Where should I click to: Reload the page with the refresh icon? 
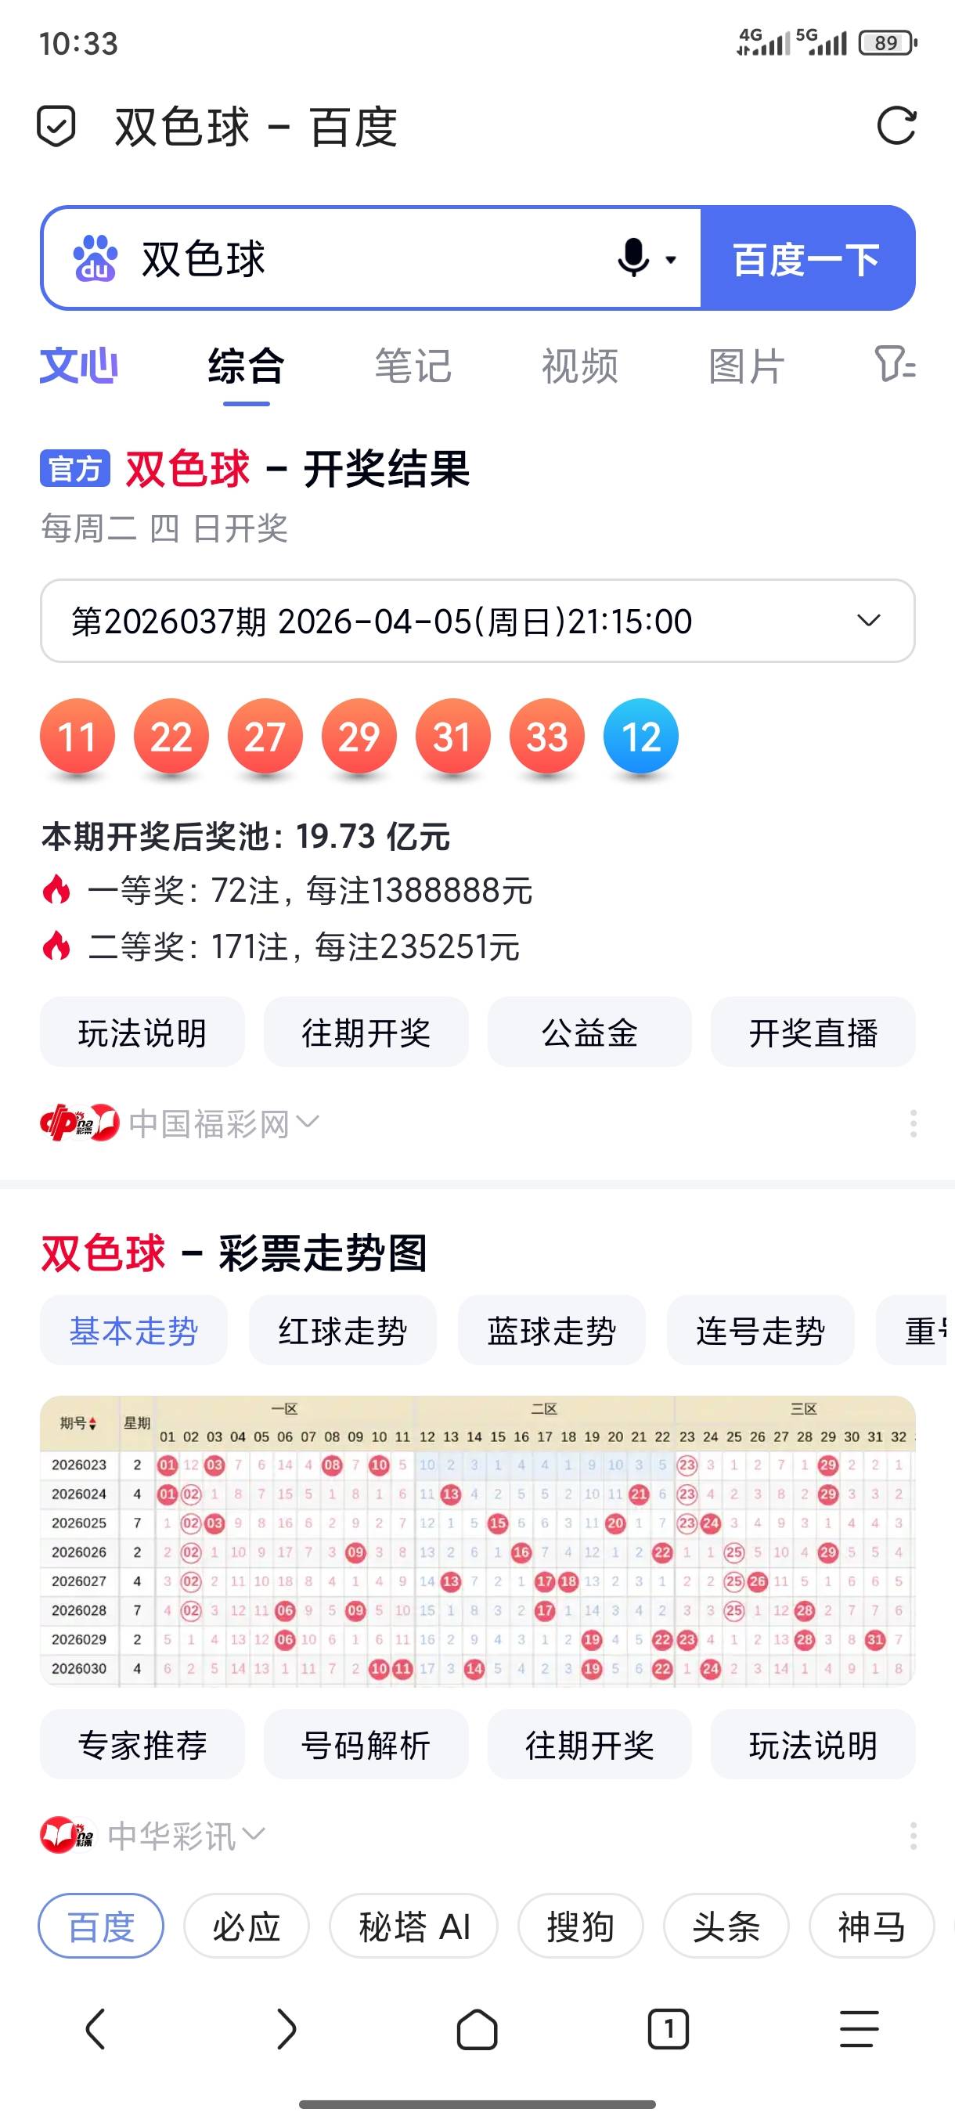click(896, 126)
